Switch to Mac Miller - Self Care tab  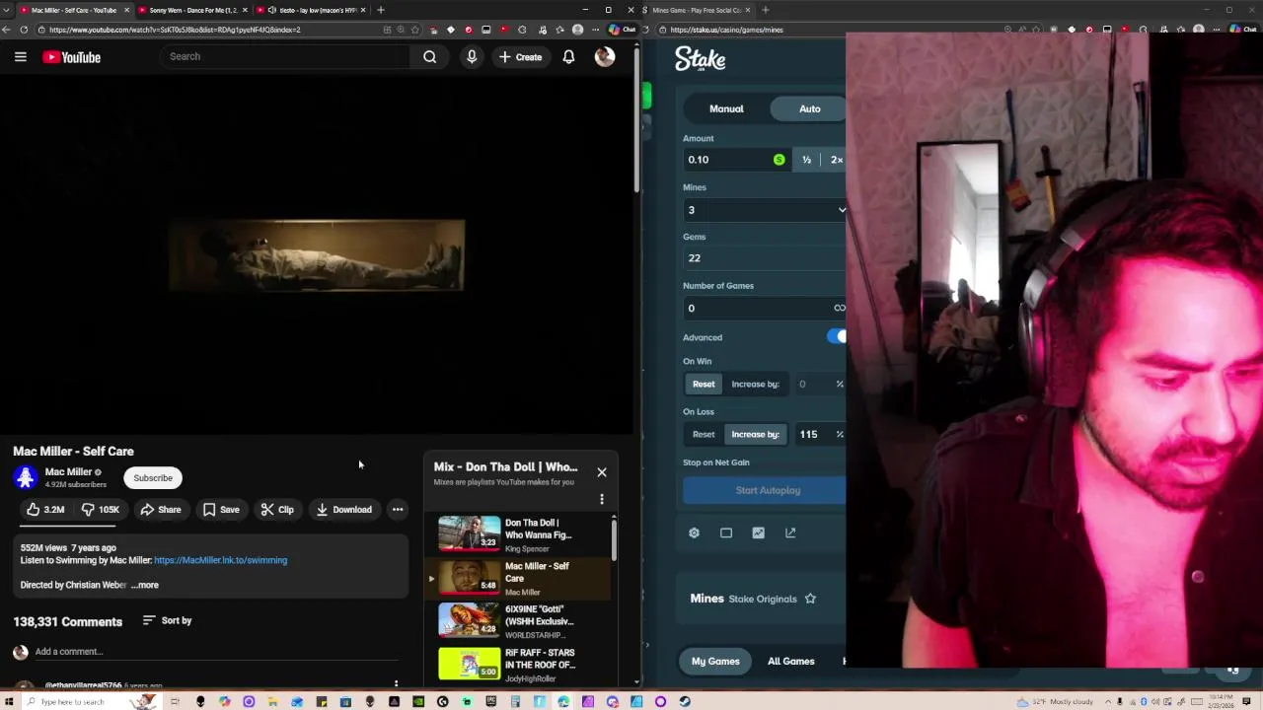[x=74, y=10]
